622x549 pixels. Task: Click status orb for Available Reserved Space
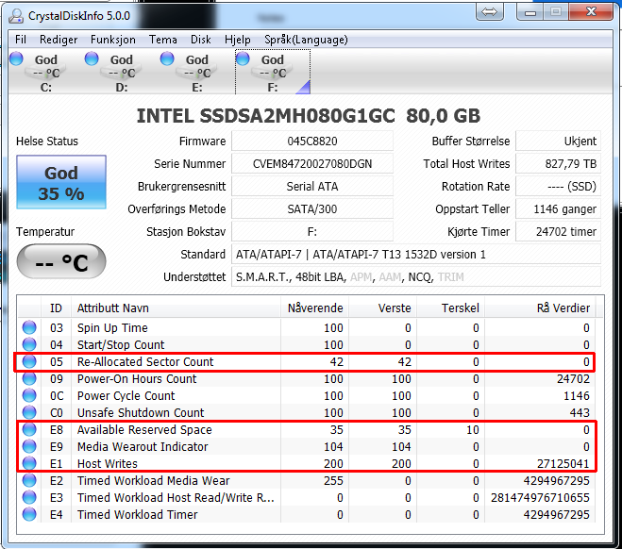pos(29,430)
